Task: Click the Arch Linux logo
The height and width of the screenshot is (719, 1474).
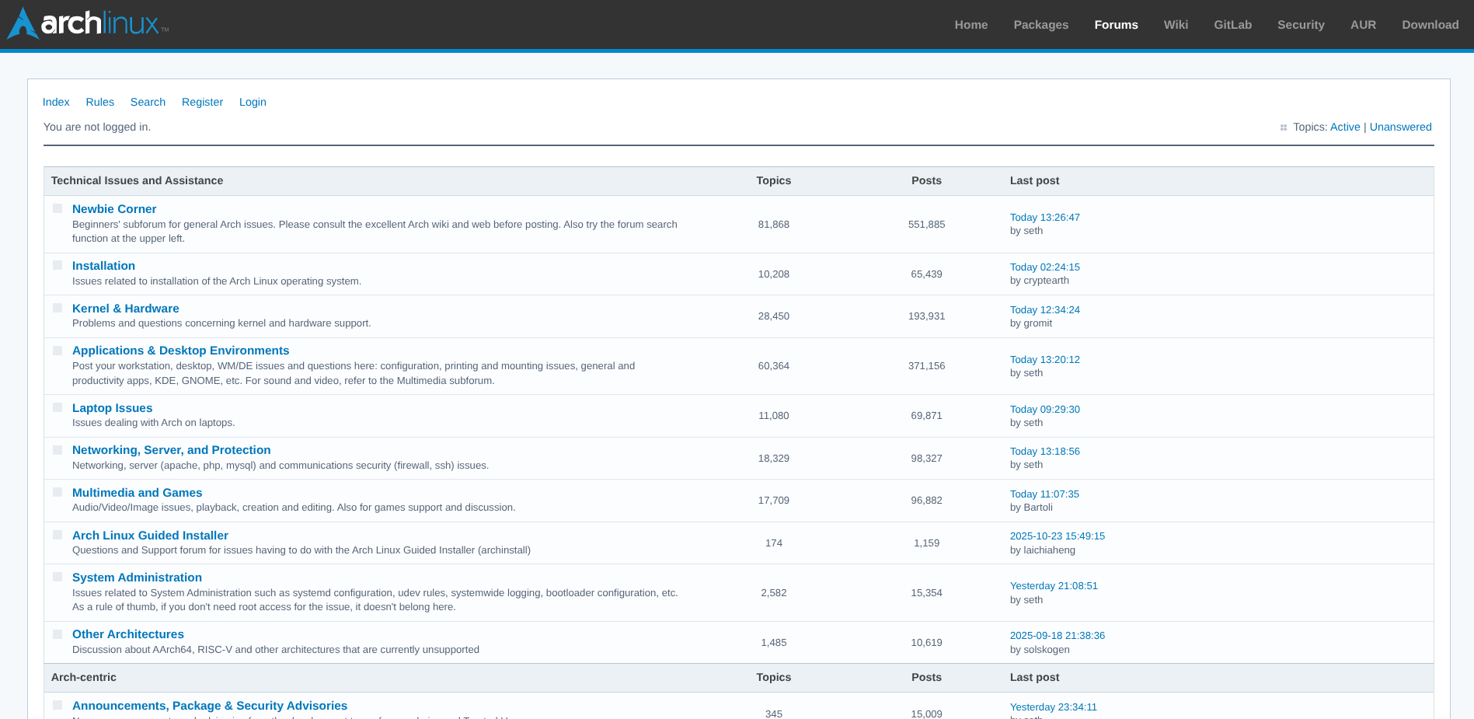Action: 88,23
